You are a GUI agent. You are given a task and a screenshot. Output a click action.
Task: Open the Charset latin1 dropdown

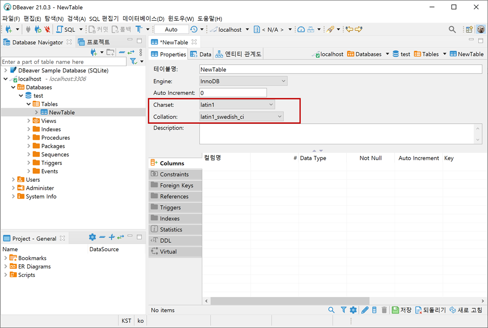pos(237,105)
